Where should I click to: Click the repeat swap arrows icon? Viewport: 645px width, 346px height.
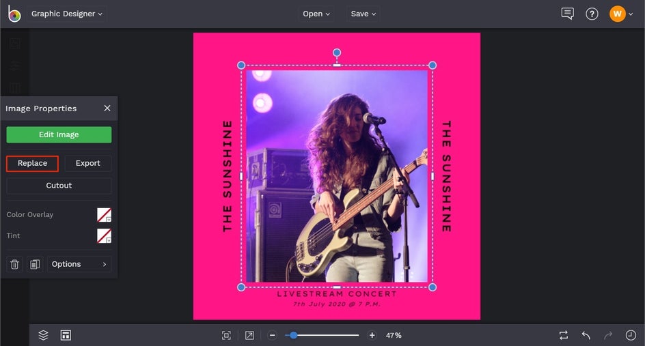click(564, 335)
